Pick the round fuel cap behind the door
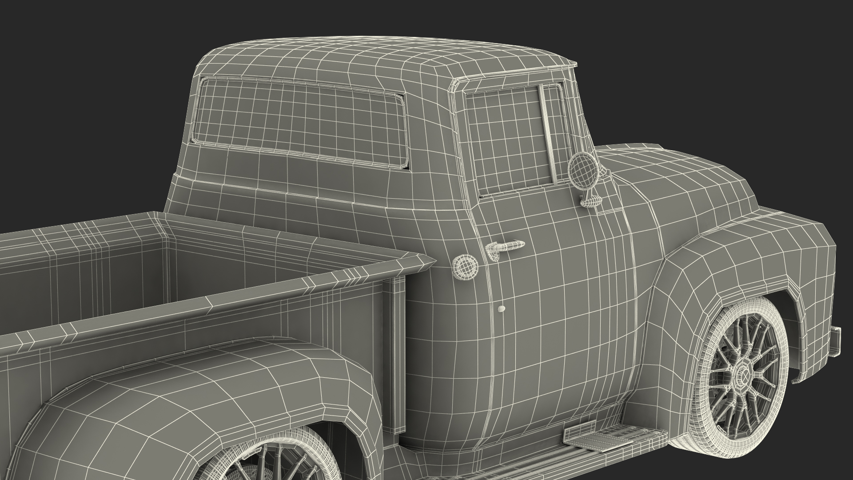Screen dimensions: 853x480 464,266
